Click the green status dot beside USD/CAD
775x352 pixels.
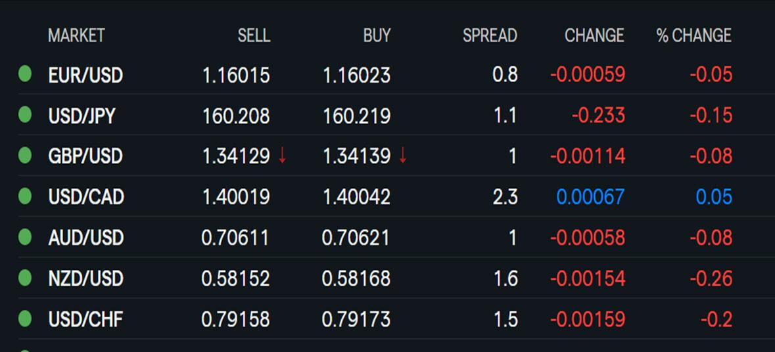pos(25,196)
